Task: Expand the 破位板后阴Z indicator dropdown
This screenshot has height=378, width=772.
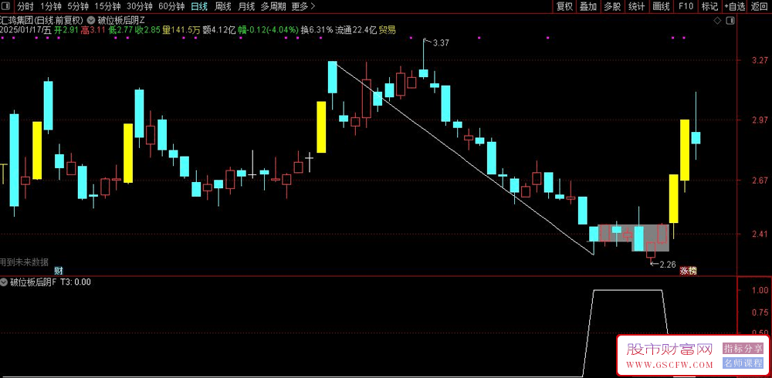Action: [x=90, y=21]
